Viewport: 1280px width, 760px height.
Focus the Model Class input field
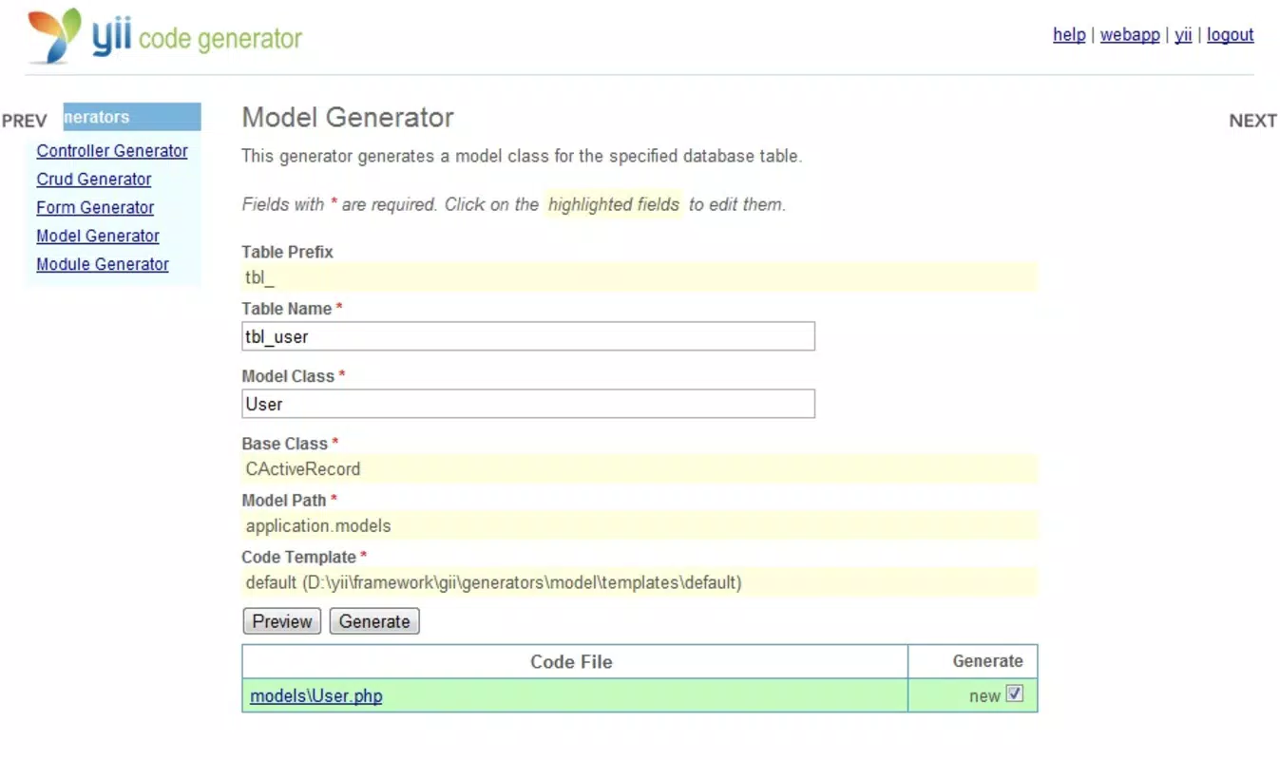528,404
